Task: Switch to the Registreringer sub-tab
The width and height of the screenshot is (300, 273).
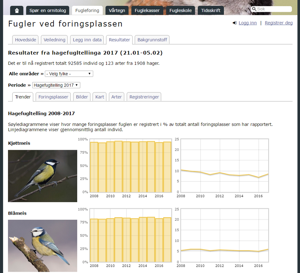Action: pyautogui.click(x=144, y=97)
